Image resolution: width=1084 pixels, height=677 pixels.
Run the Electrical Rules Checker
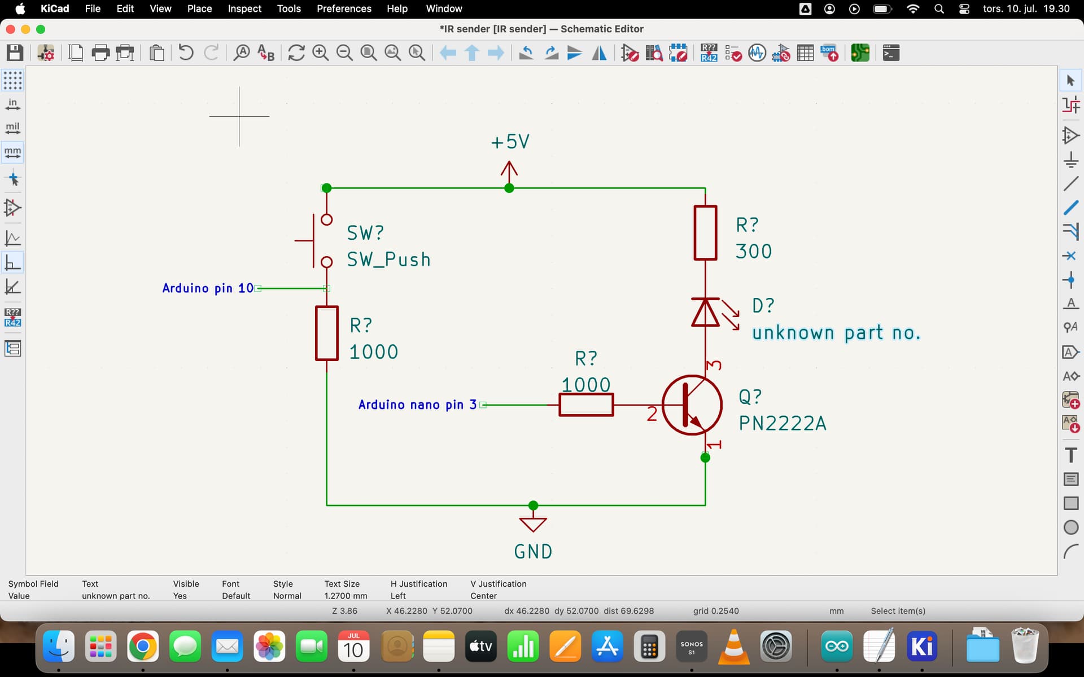coord(733,53)
